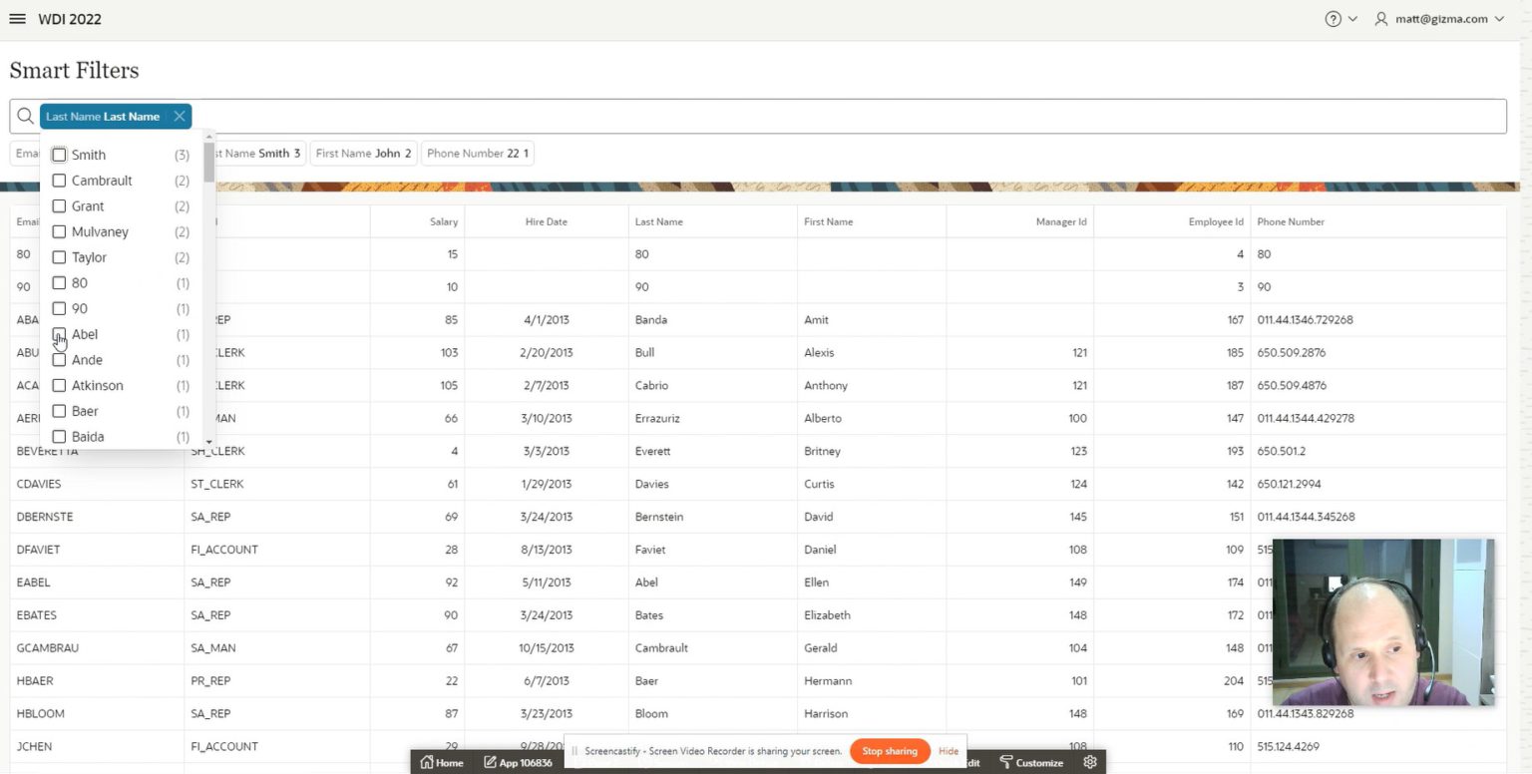
Task: Check the Abel checkbox in the list
Action: 59,334
